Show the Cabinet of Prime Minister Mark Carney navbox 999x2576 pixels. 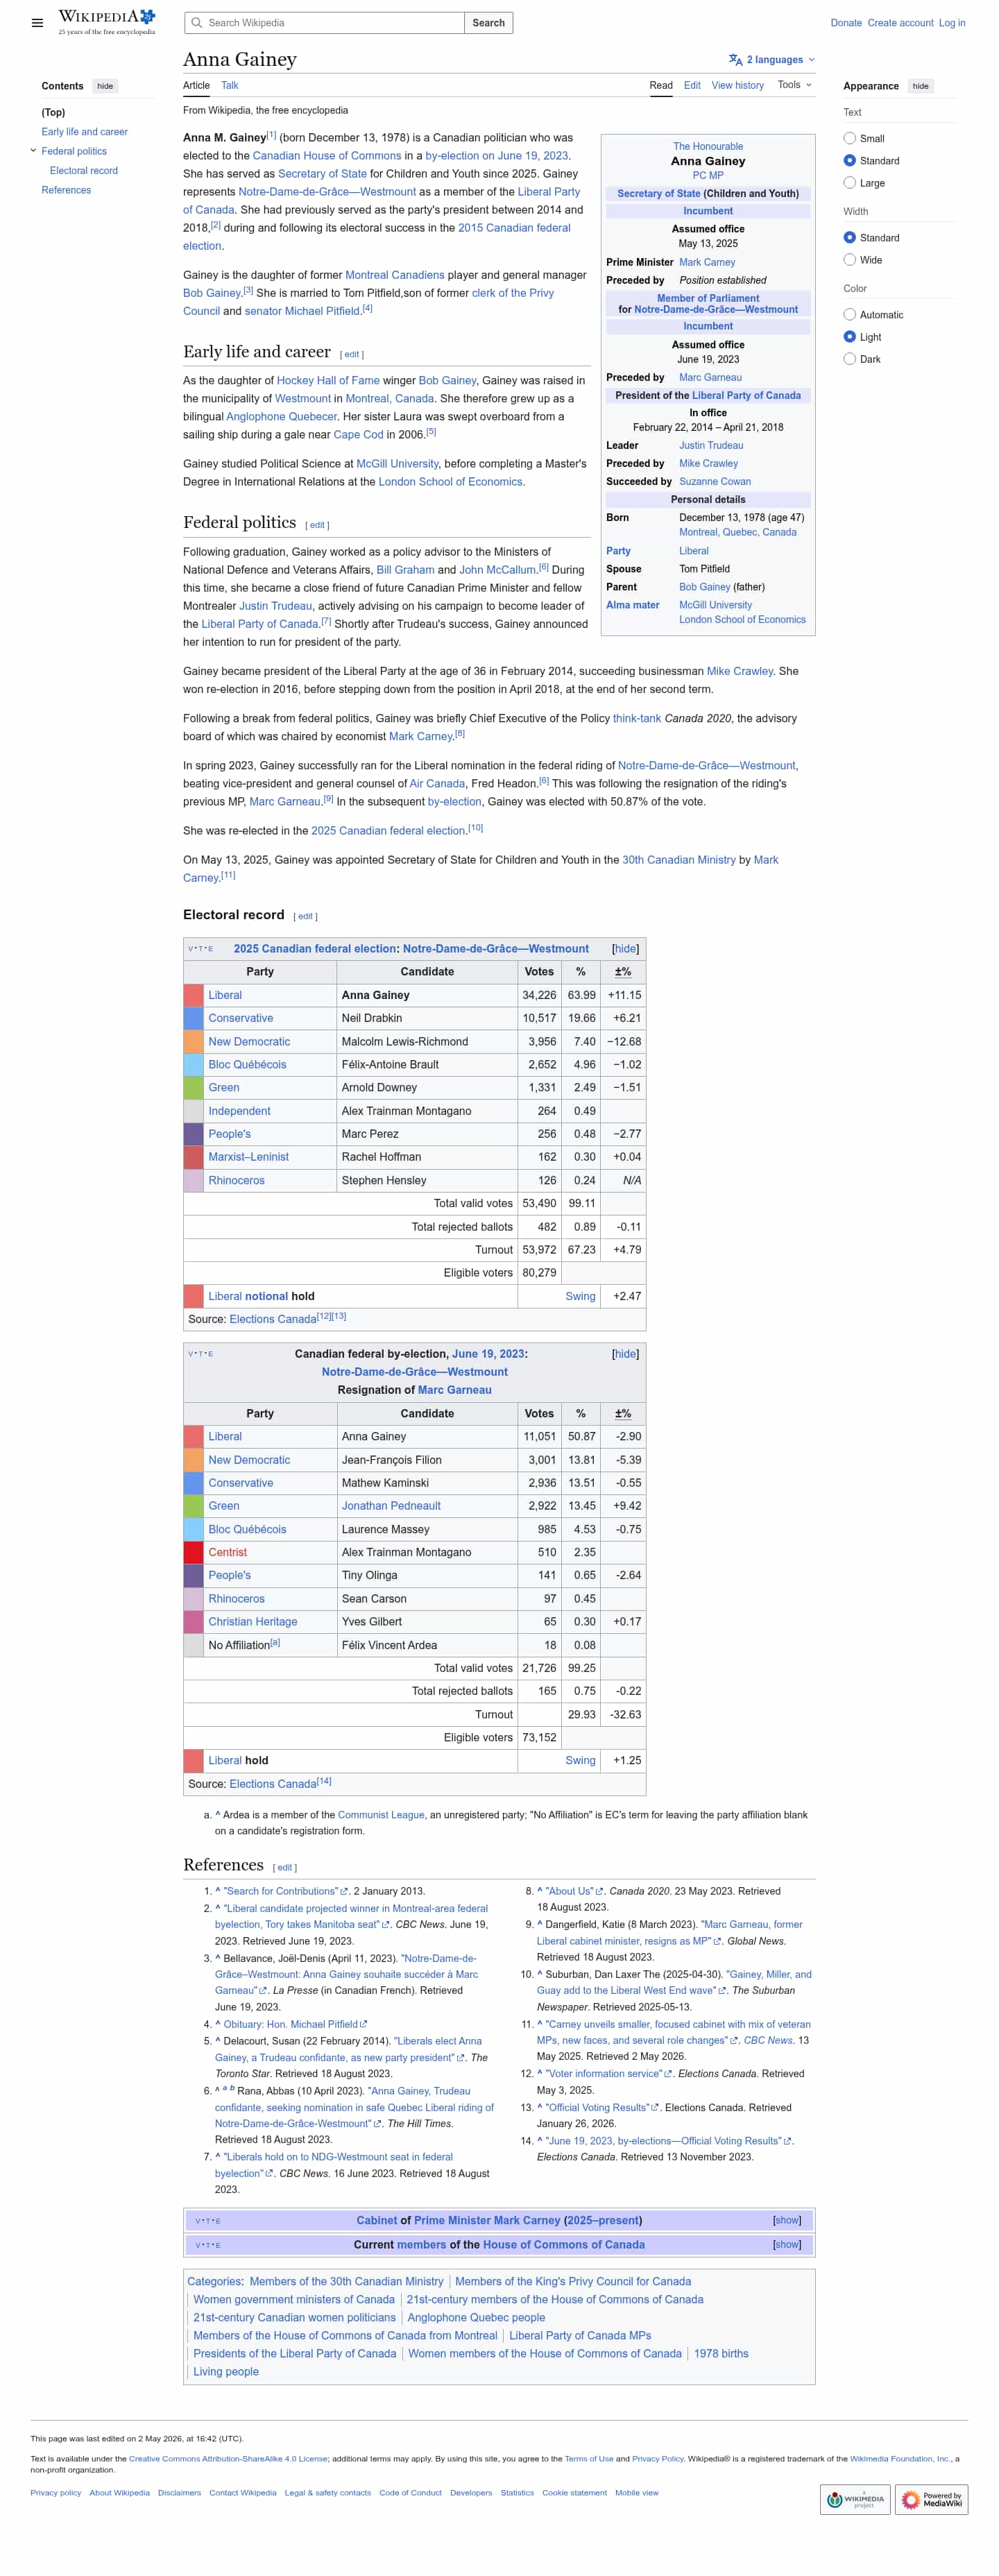[787, 2220]
